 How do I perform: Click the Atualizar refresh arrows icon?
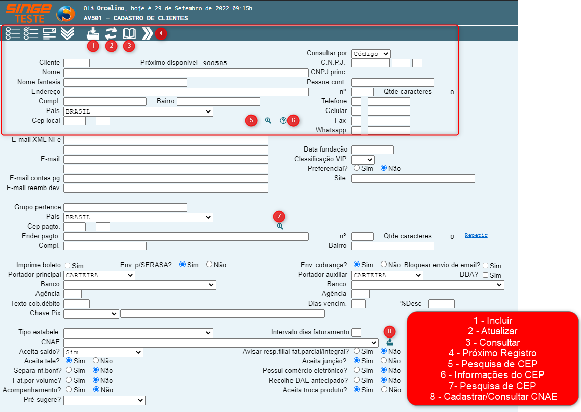(111, 34)
